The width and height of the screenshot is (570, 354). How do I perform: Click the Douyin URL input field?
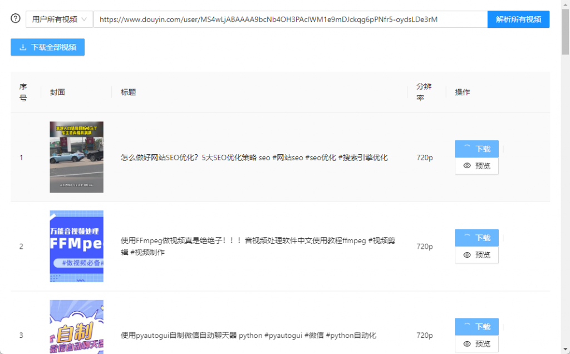click(289, 19)
